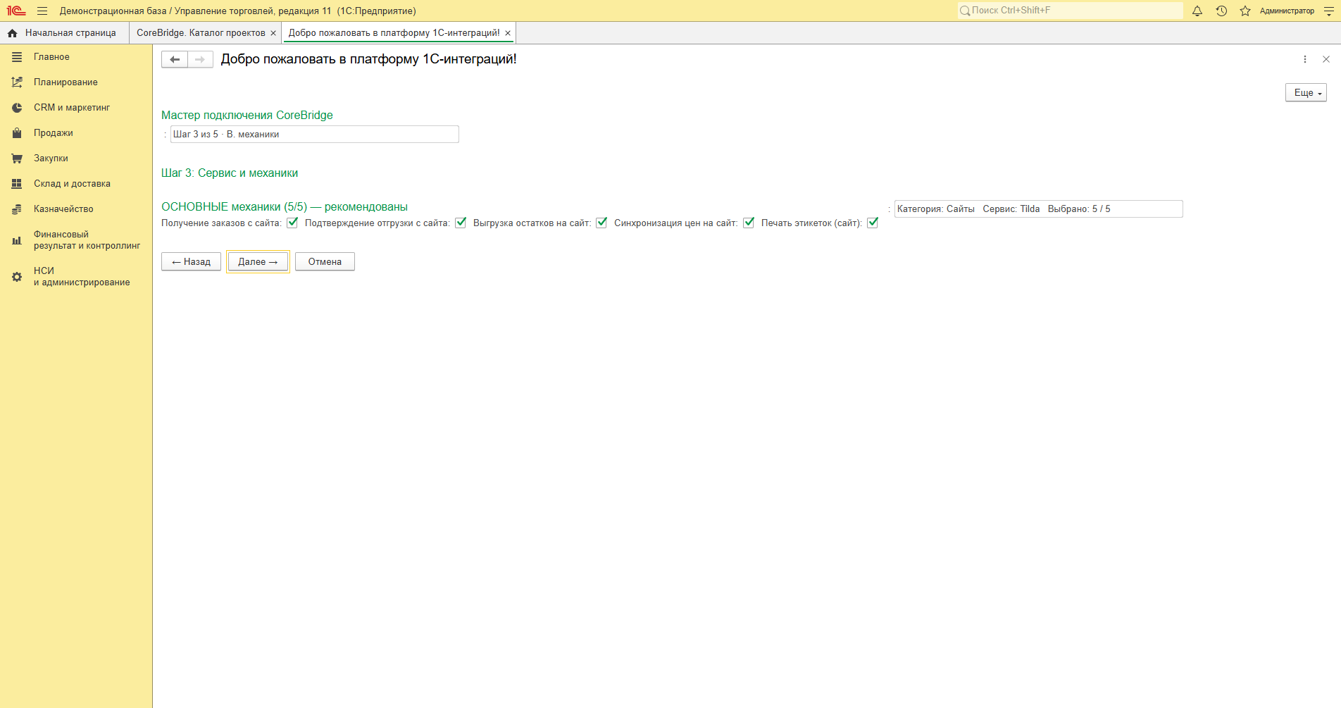The width and height of the screenshot is (1341, 708).
Task: Click the Продажи bag icon
Action: pyautogui.click(x=17, y=133)
